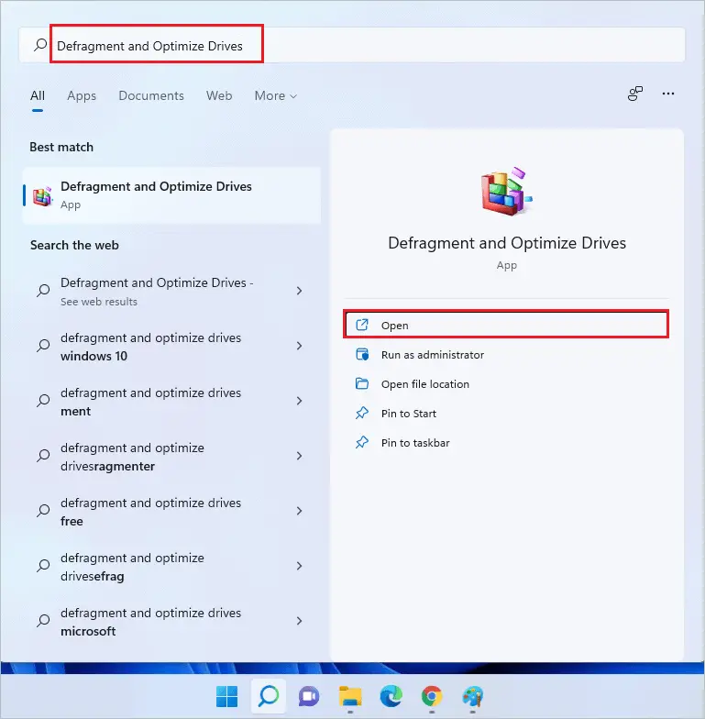Open the Chat app from the taskbar
This screenshot has width=705, height=719.
310,697
